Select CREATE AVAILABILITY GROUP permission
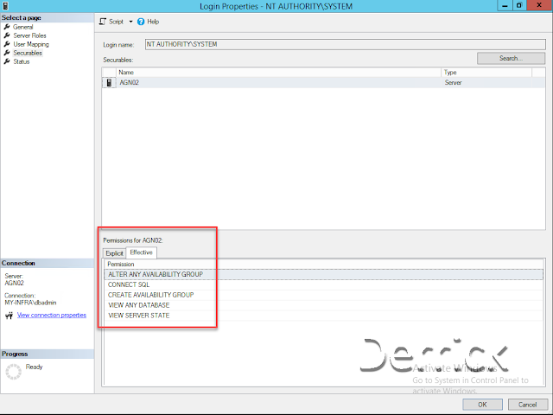 323,295
